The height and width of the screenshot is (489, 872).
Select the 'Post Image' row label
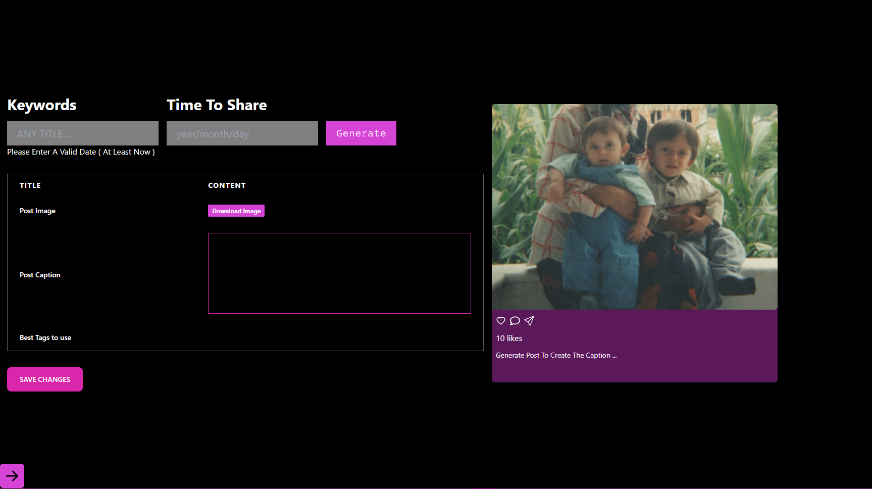(38, 211)
